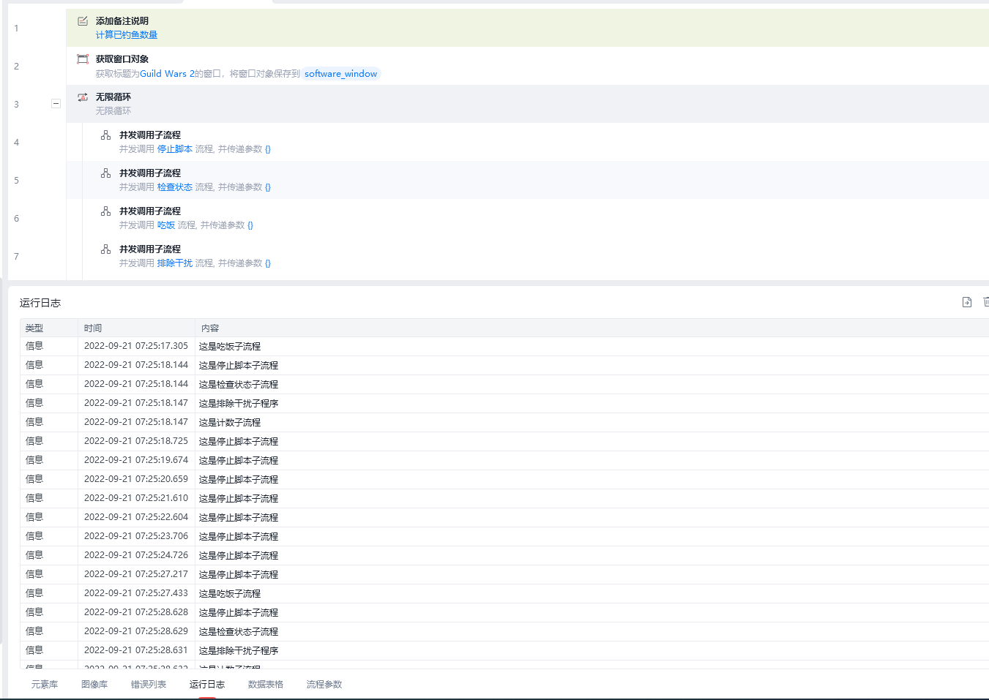The image size is (989, 700).
Task: Collapse the 无限循环 loop block
Action: coord(56,104)
